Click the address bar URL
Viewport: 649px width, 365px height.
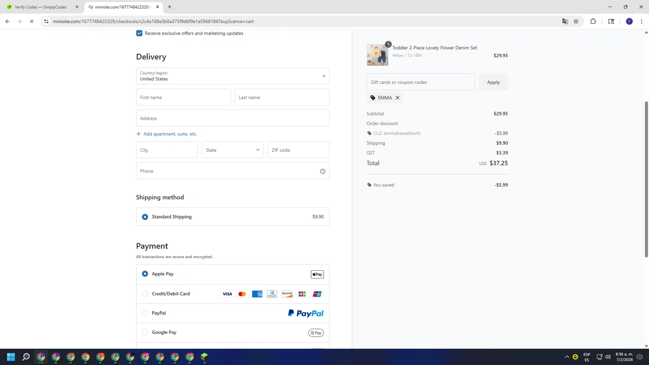point(153,21)
